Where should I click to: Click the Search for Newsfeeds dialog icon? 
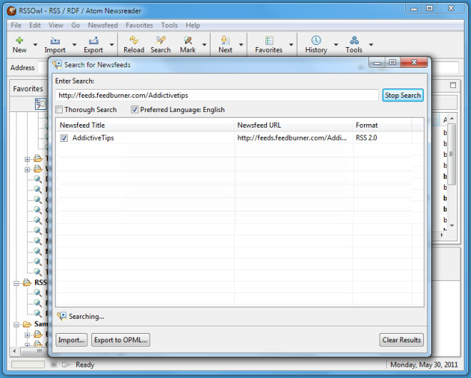coord(57,65)
